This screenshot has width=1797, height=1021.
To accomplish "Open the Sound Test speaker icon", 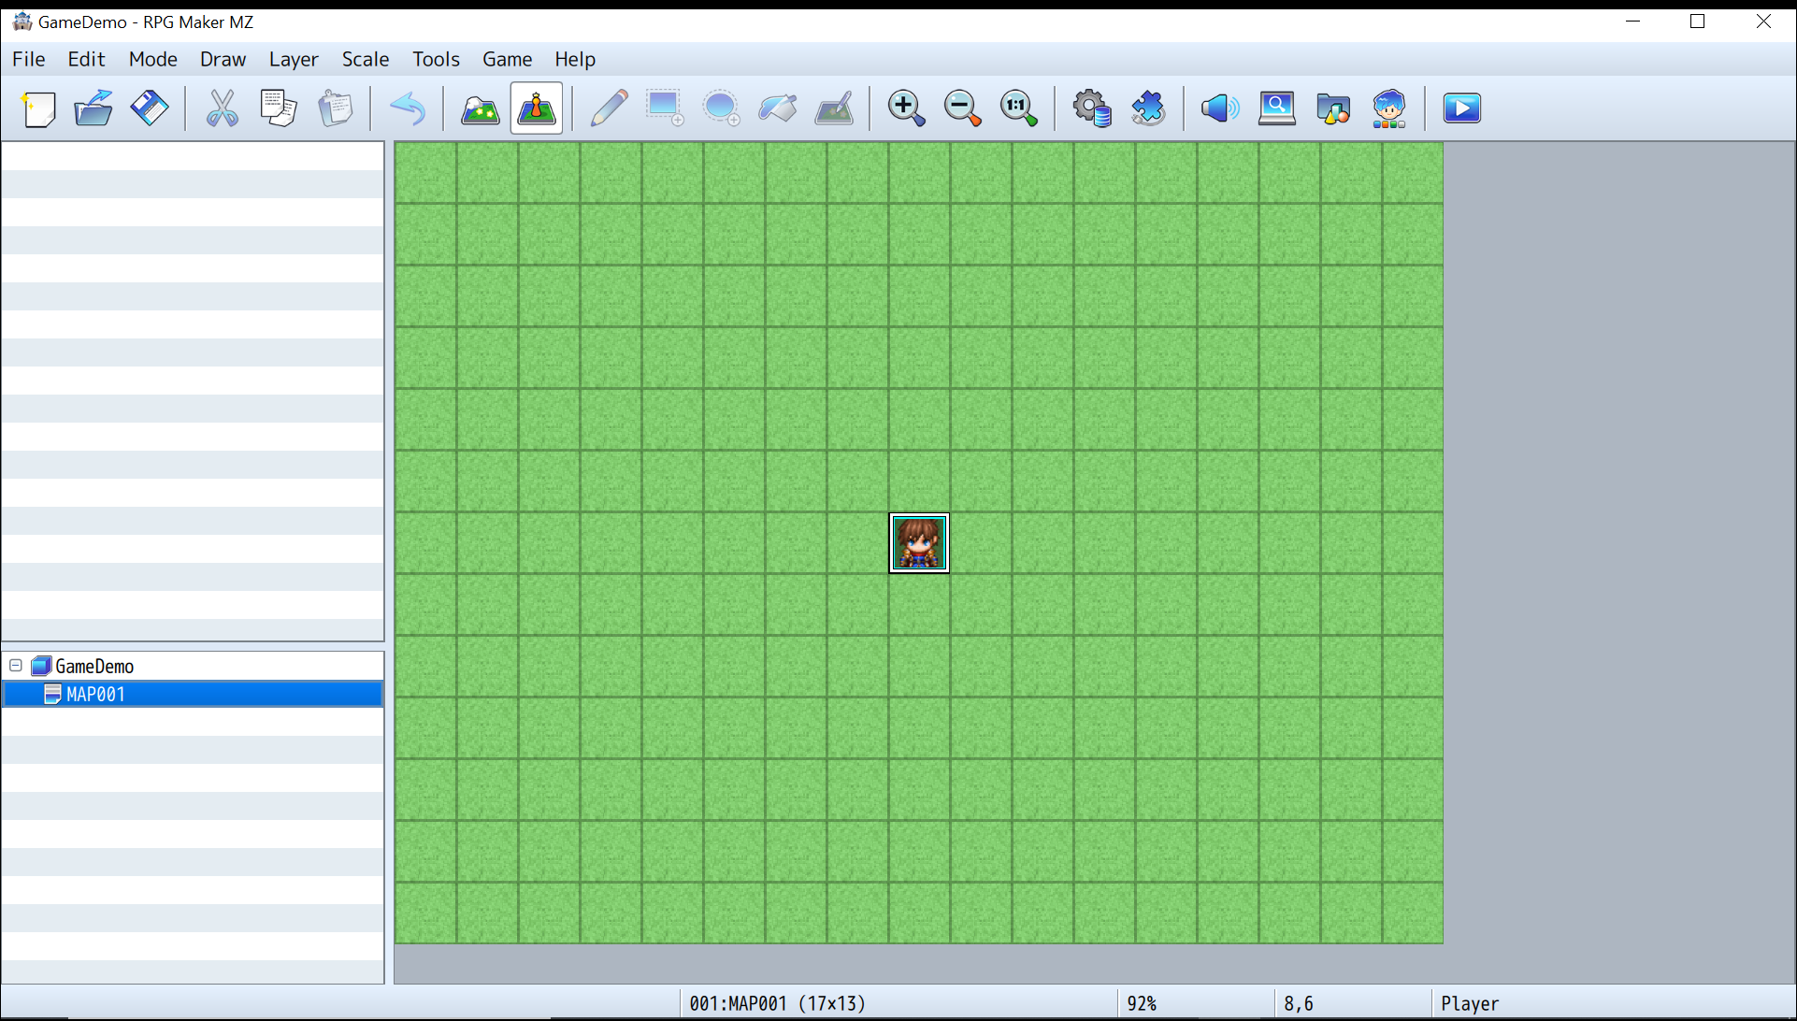I will [1220, 108].
